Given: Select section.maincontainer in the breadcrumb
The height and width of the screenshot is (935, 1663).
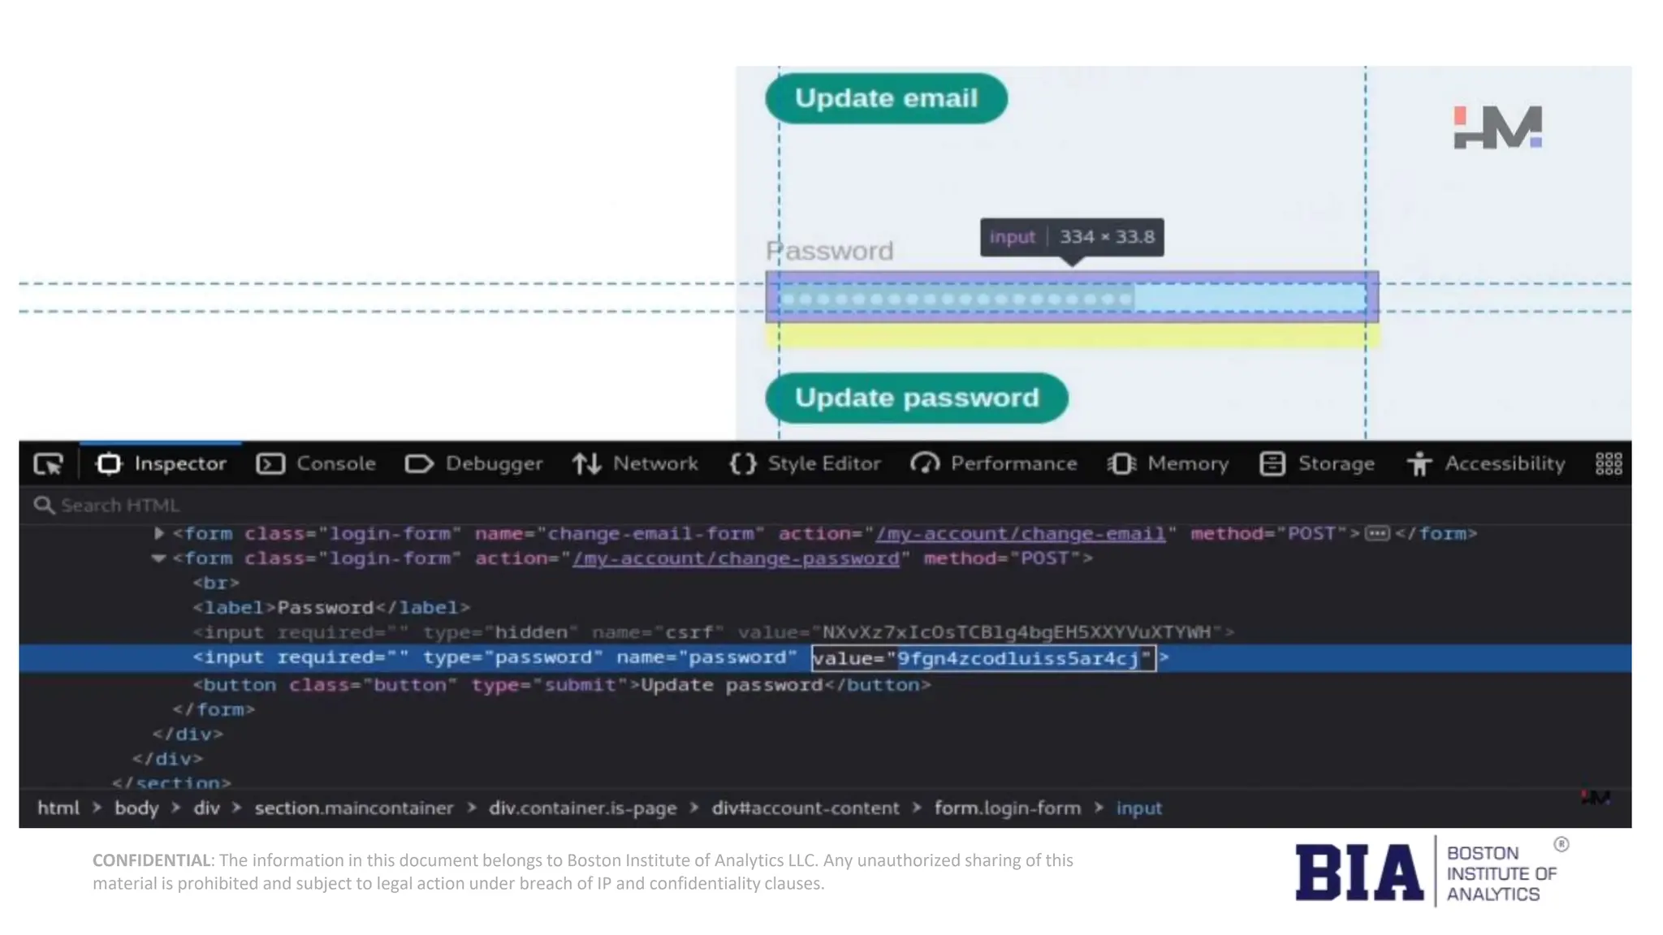Looking at the screenshot, I should [x=353, y=808].
